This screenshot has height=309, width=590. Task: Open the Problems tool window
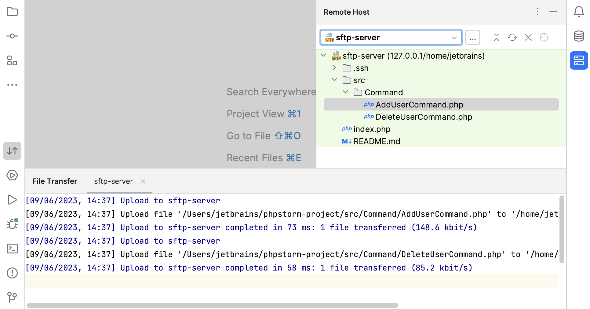12,273
